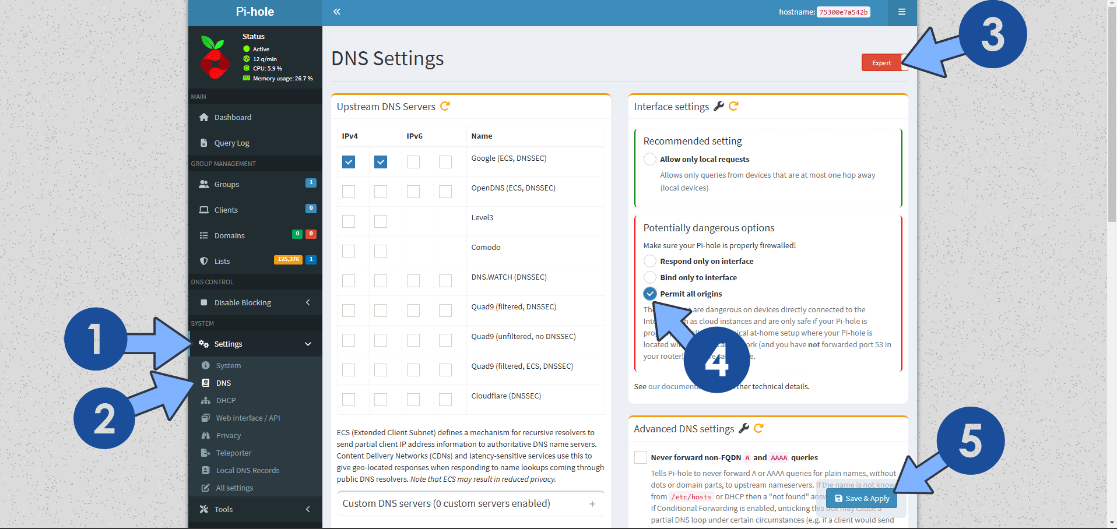Enable first Quad9 (unfiltered, no DNSSEC) IPv4 checkbox

coord(349,340)
